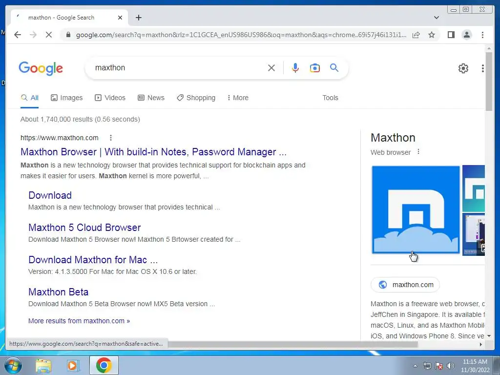Screen dimensions: 500x375
Task: Click the scroll-up arrow of the page
Action: [489, 48]
